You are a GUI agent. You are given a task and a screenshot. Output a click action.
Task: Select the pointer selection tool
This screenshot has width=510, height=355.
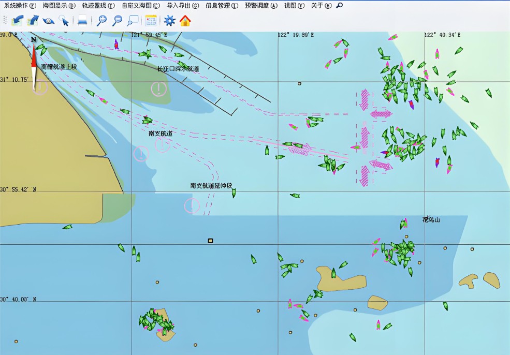pyautogui.click(x=64, y=21)
